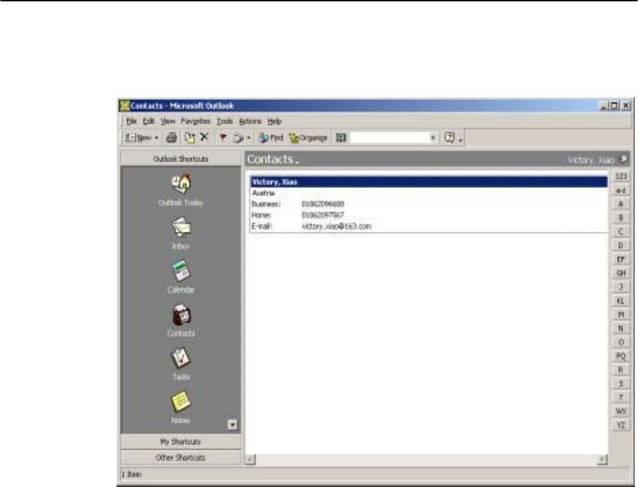Open the Tools menu
The image size is (638, 487).
(224, 121)
